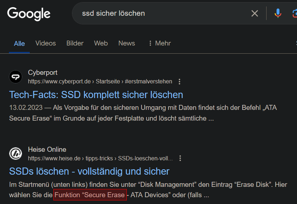Select the Alle tab

pyautogui.click(x=19, y=44)
